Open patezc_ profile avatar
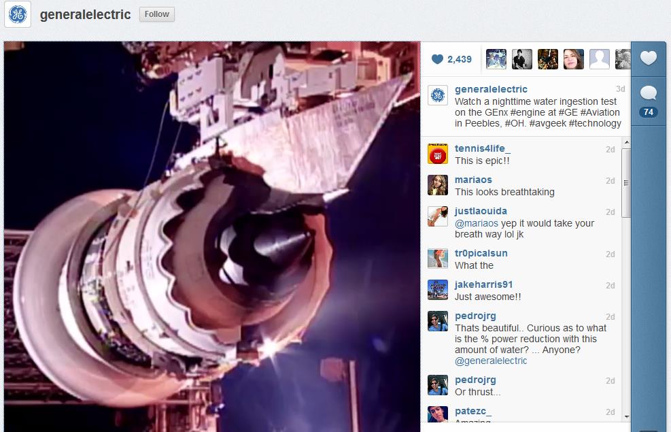Image resolution: width=671 pixels, height=432 pixels. tap(438, 414)
